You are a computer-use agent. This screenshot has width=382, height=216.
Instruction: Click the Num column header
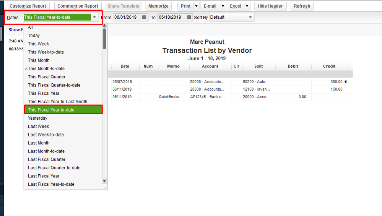pyautogui.click(x=148, y=66)
